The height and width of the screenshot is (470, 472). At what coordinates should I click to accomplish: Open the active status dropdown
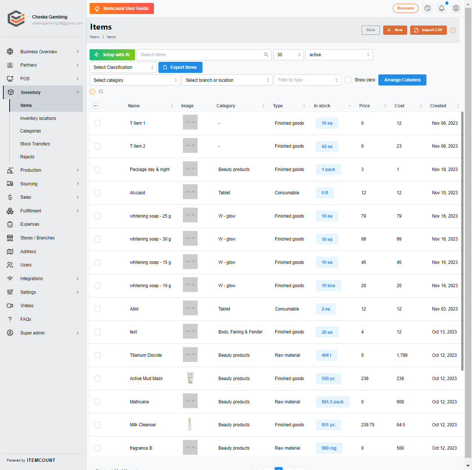click(x=339, y=55)
